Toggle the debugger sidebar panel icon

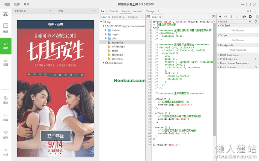[x=214, y=17]
